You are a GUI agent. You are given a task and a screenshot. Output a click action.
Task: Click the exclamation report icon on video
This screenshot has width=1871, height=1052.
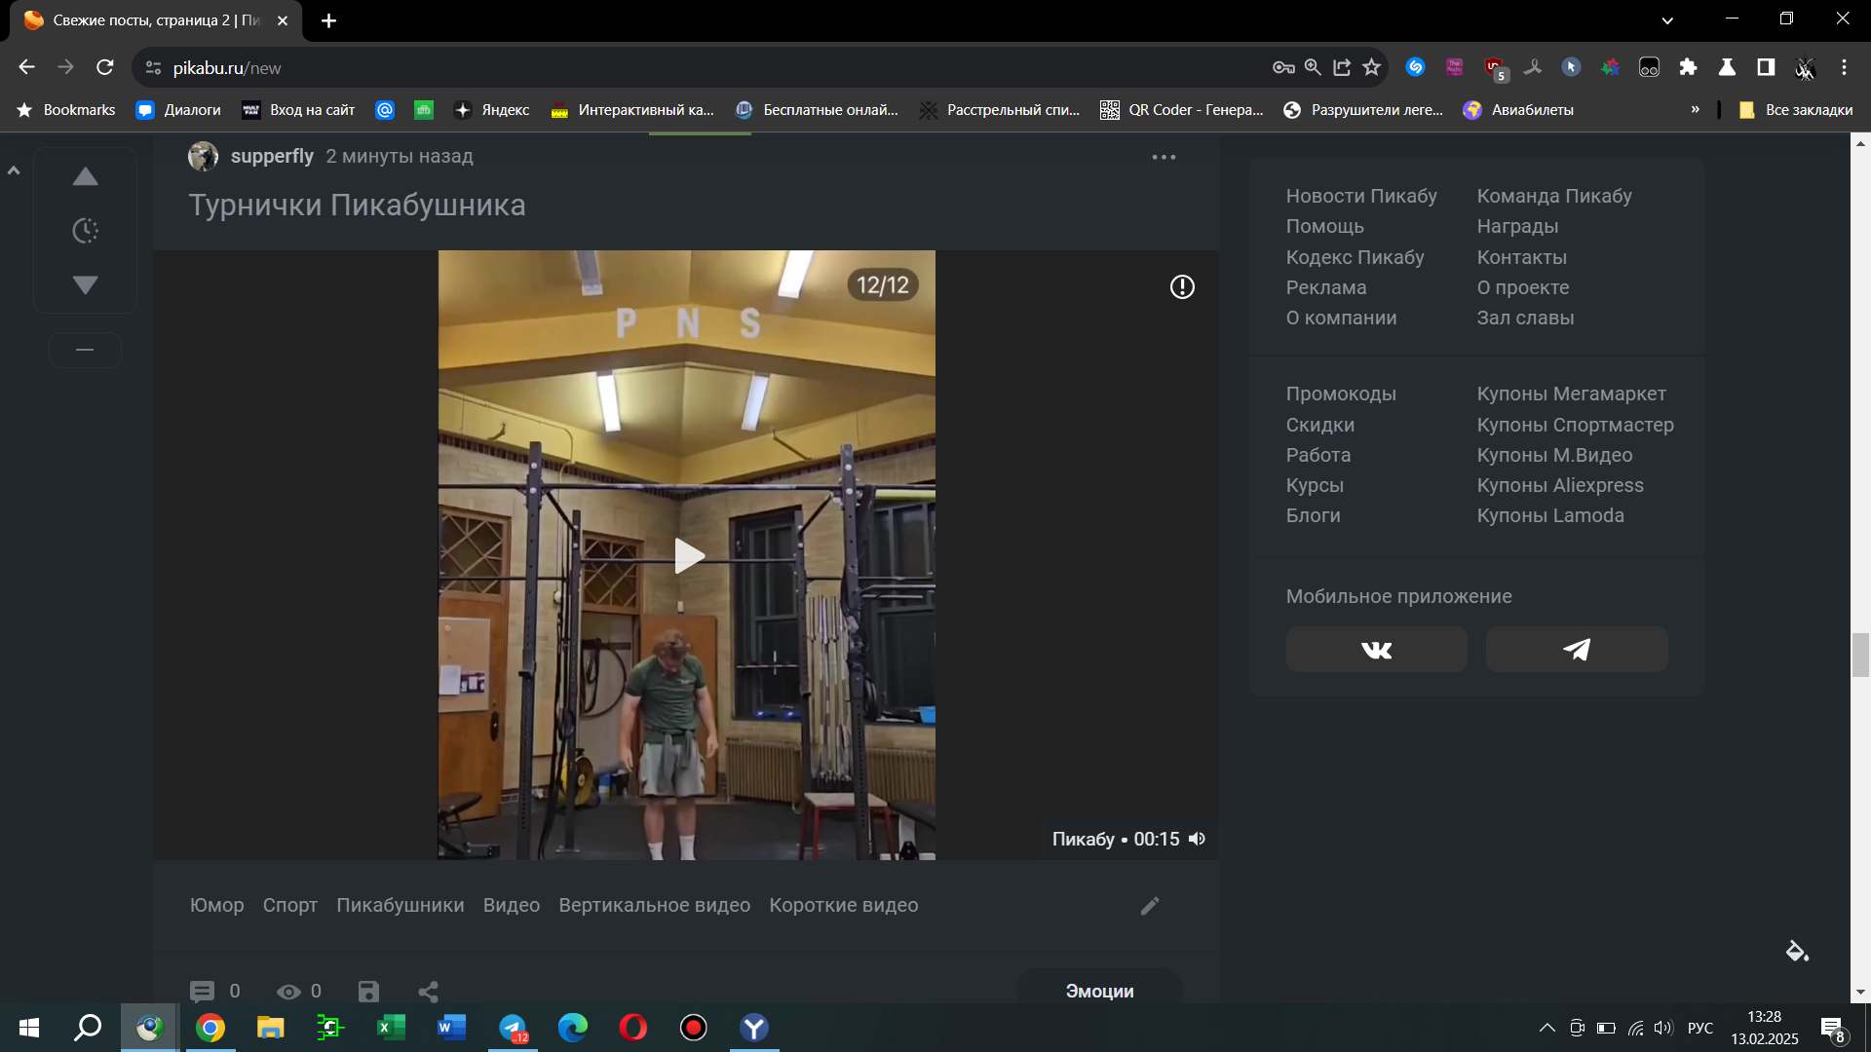(1182, 286)
